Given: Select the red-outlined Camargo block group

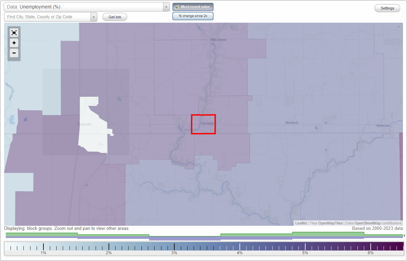Looking at the screenshot, I should click(203, 124).
